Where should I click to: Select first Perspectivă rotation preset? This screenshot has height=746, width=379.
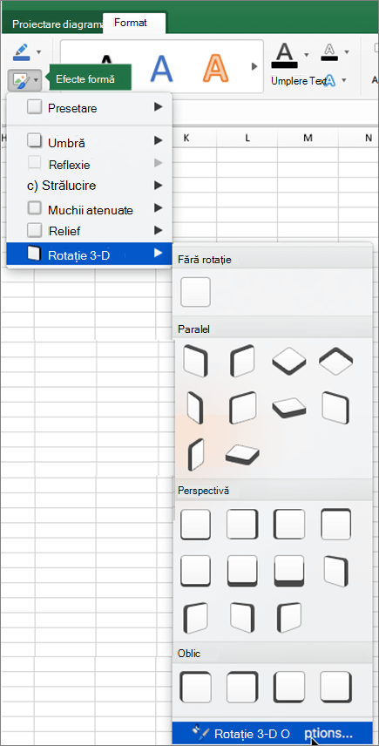pos(195,524)
